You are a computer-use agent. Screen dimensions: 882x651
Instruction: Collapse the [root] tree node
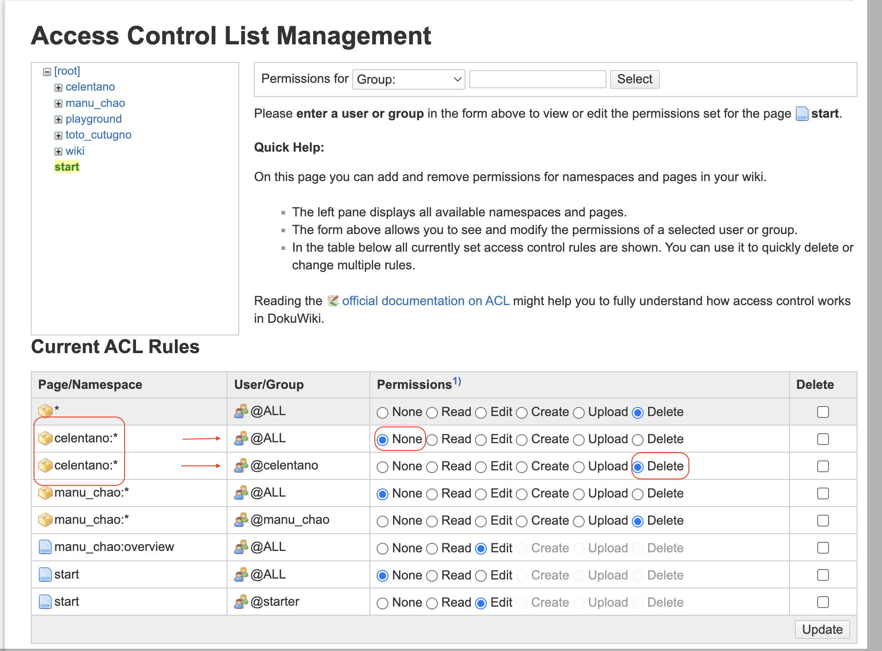coord(47,72)
